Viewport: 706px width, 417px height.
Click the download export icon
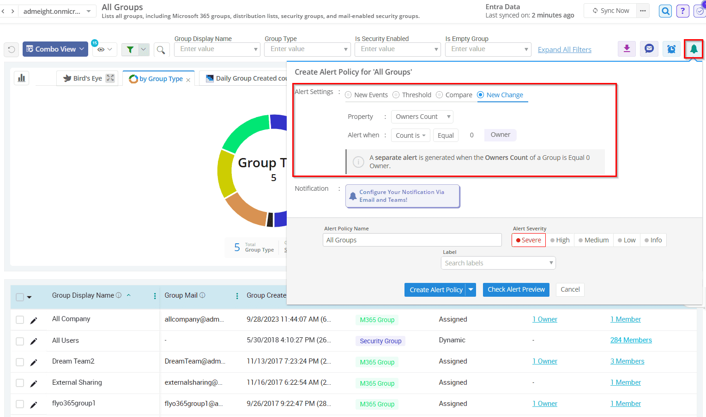[627, 49]
